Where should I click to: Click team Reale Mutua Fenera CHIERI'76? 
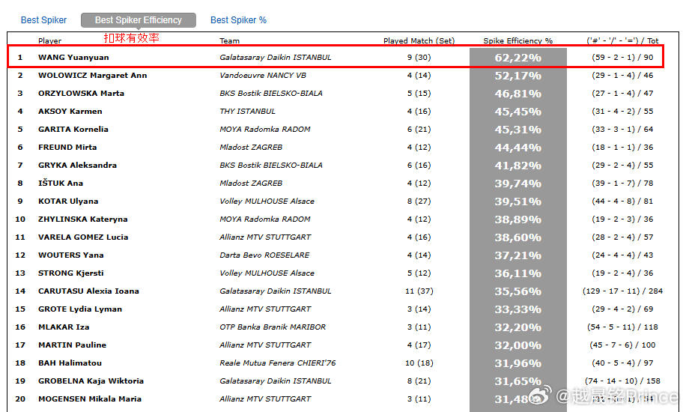278,363
